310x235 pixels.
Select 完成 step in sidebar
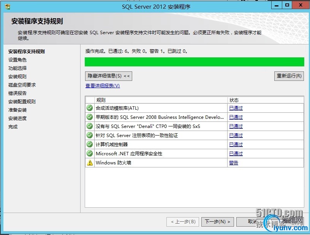click(x=13, y=127)
